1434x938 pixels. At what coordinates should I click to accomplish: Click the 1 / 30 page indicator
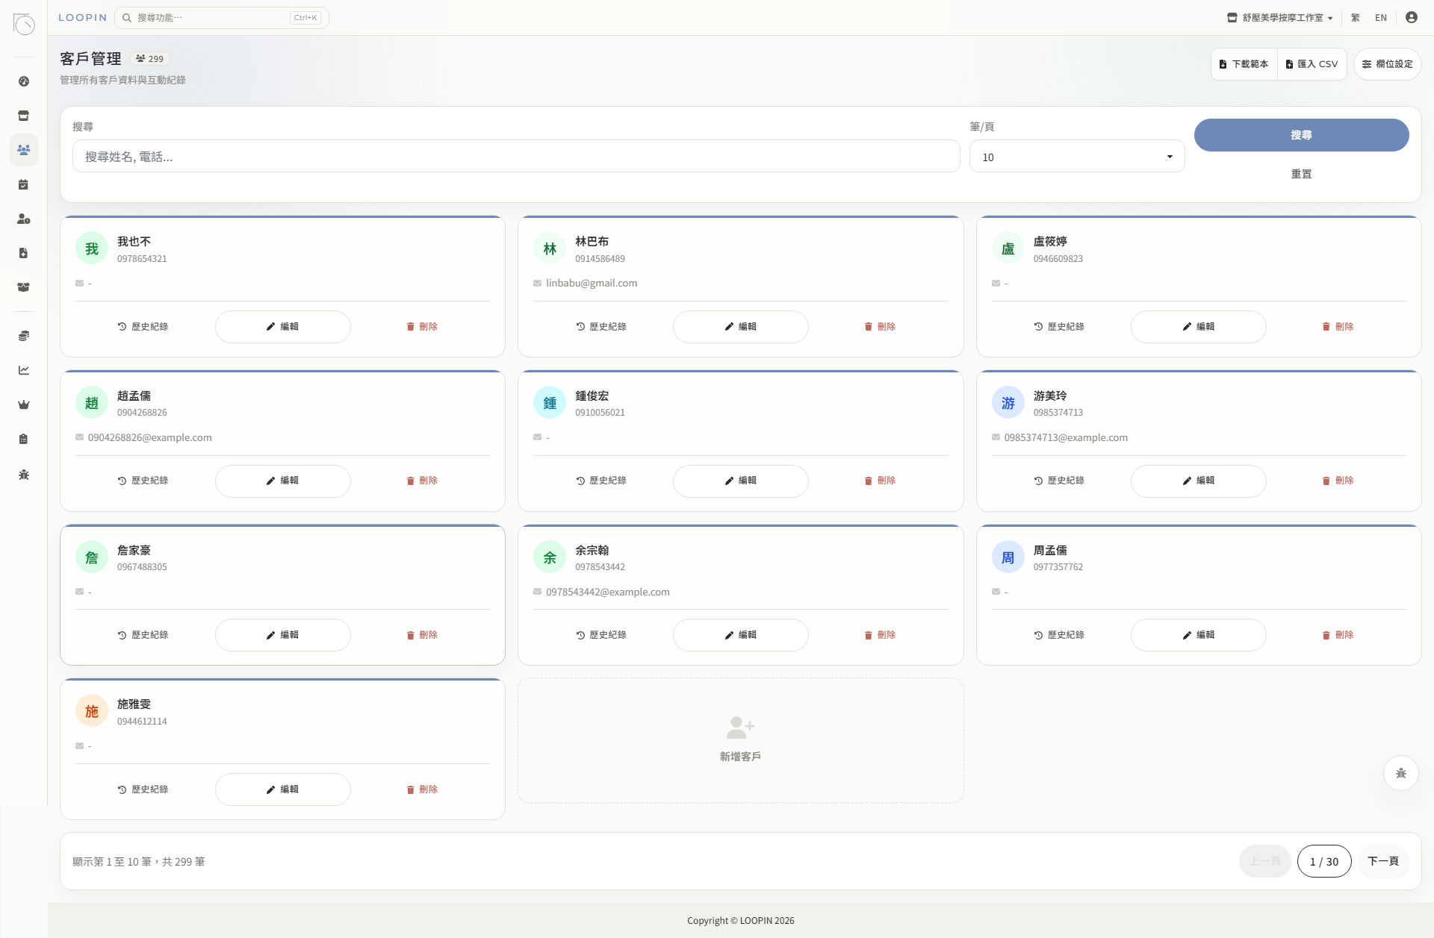[1324, 861]
